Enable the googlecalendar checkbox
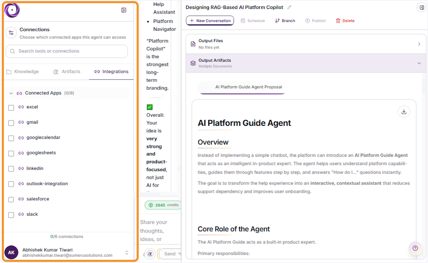This screenshot has height=263, width=428. click(11, 138)
